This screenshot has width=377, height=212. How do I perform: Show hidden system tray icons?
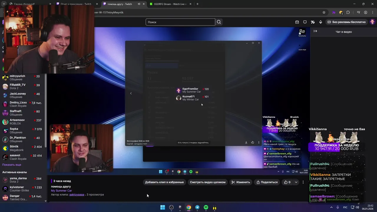[x=331, y=207]
